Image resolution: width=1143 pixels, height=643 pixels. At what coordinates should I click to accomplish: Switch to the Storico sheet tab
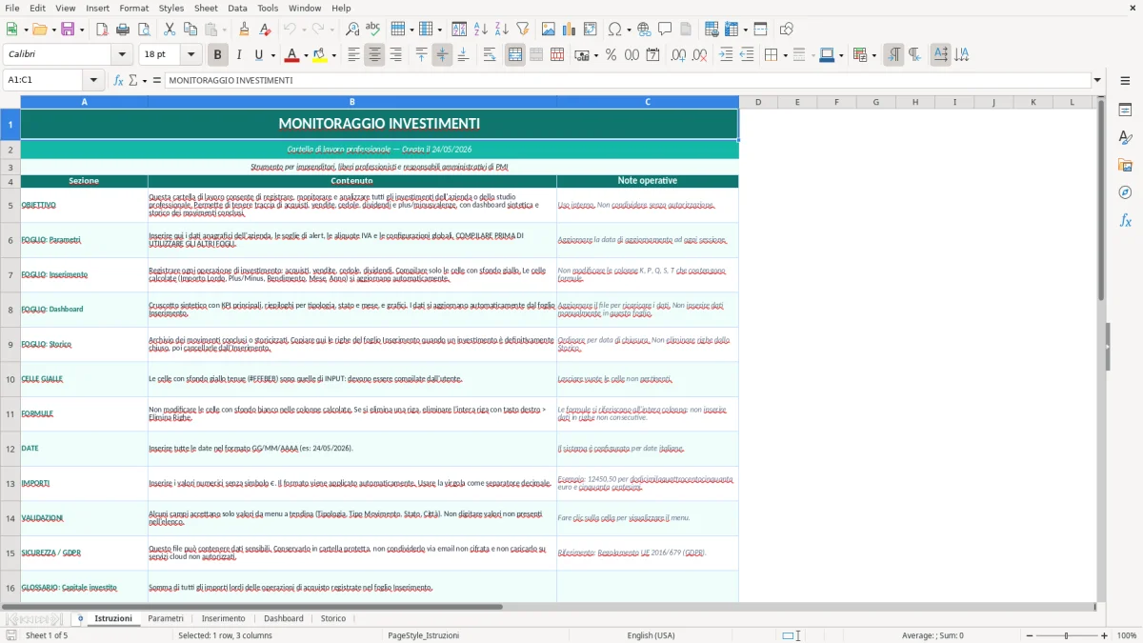(x=333, y=618)
